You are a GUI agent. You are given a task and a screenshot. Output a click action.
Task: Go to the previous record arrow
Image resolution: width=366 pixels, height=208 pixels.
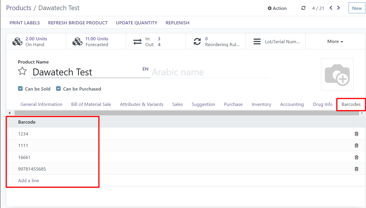coord(331,8)
